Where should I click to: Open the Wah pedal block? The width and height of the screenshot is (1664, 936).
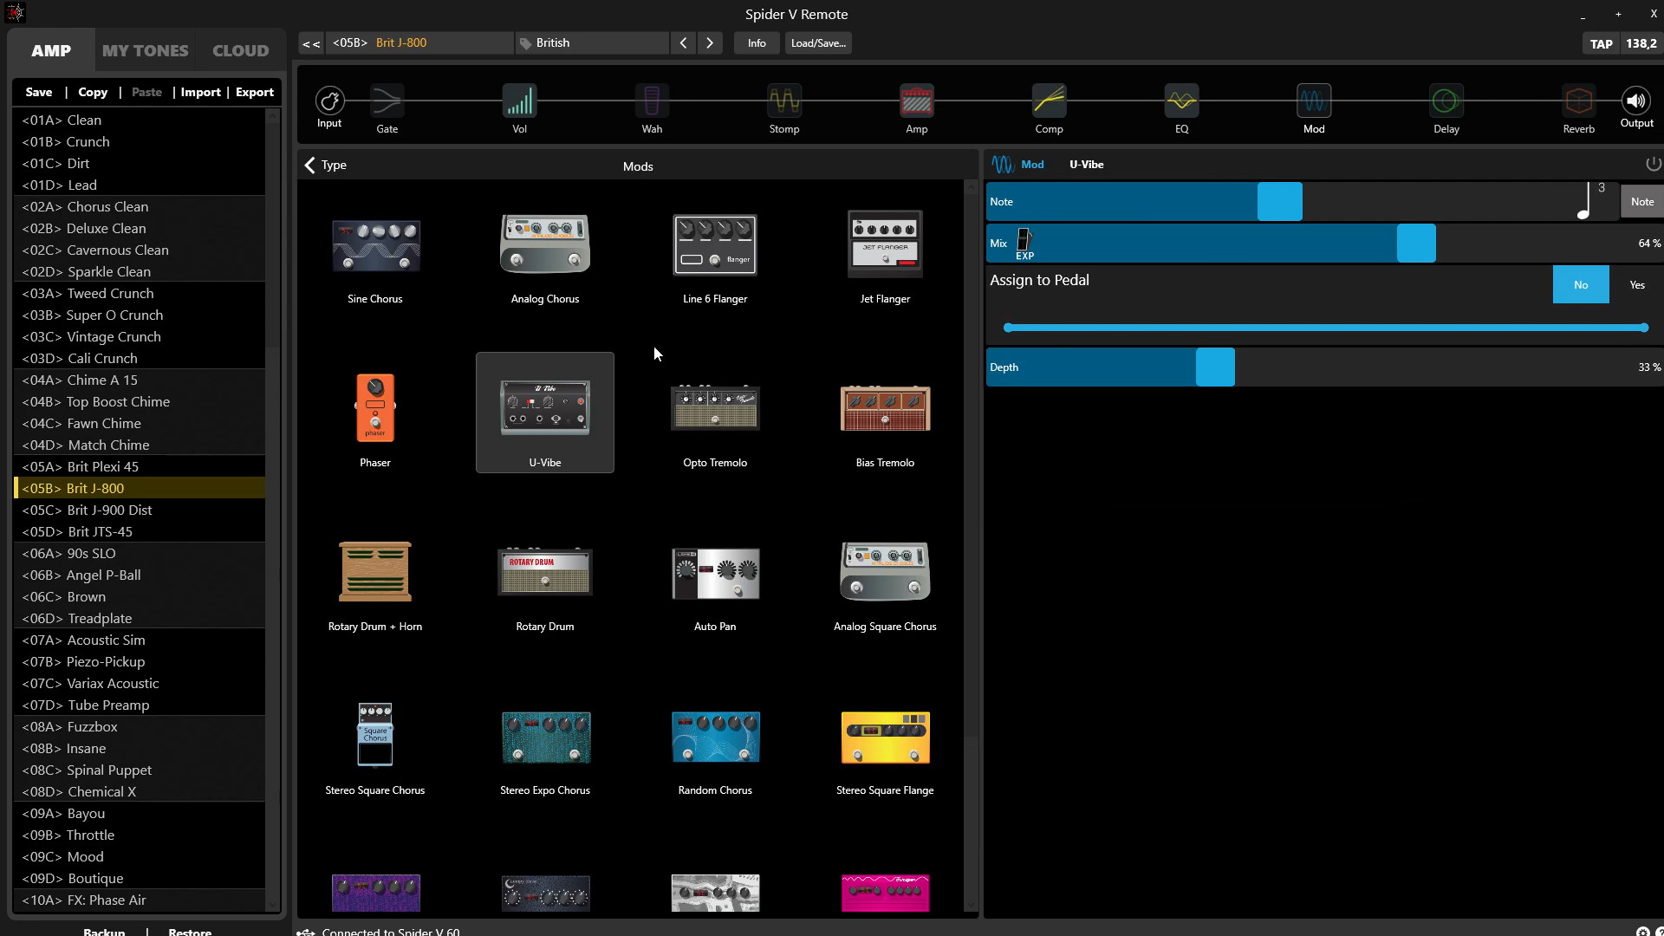pos(652,102)
